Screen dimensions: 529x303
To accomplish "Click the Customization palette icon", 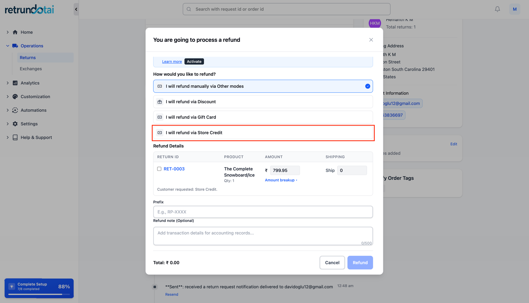I will [x=15, y=97].
